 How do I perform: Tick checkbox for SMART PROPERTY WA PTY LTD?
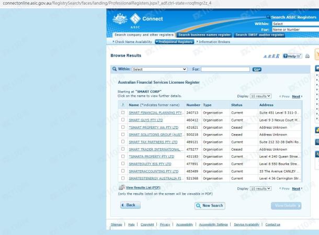point(123,127)
